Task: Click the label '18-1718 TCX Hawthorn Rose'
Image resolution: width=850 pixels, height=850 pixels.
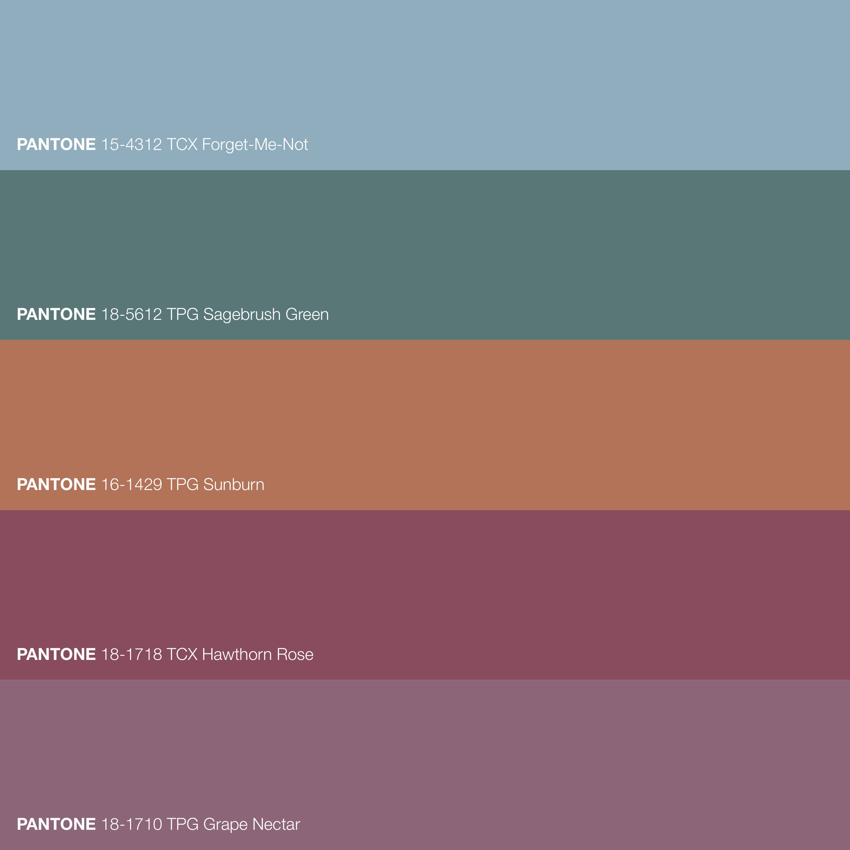Action: click(207, 654)
